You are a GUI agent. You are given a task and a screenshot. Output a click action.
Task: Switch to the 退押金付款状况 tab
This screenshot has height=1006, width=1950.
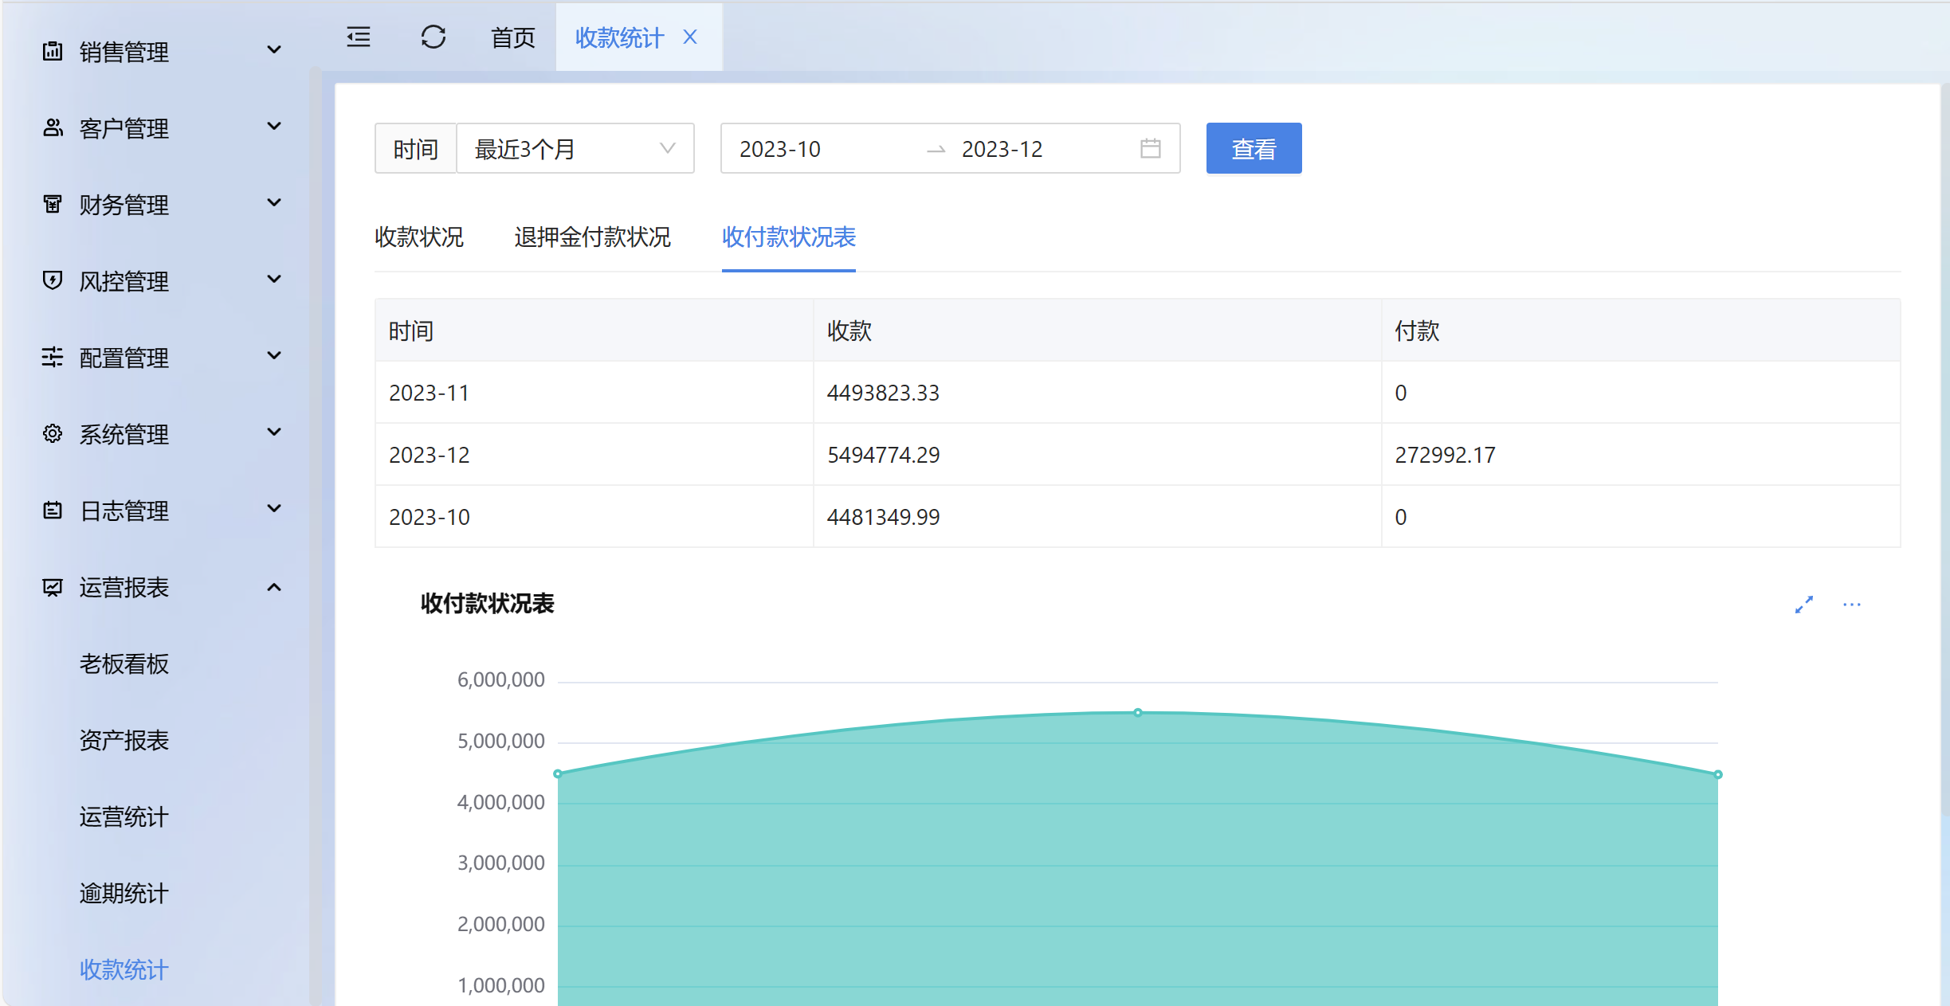coord(592,237)
